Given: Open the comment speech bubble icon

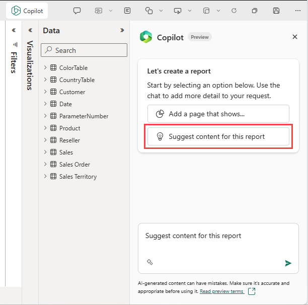Looking at the screenshot, I should (x=77, y=11).
